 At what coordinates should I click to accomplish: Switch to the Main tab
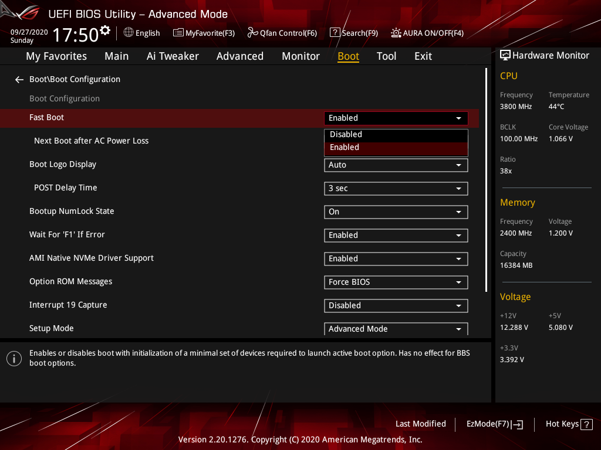117,56
